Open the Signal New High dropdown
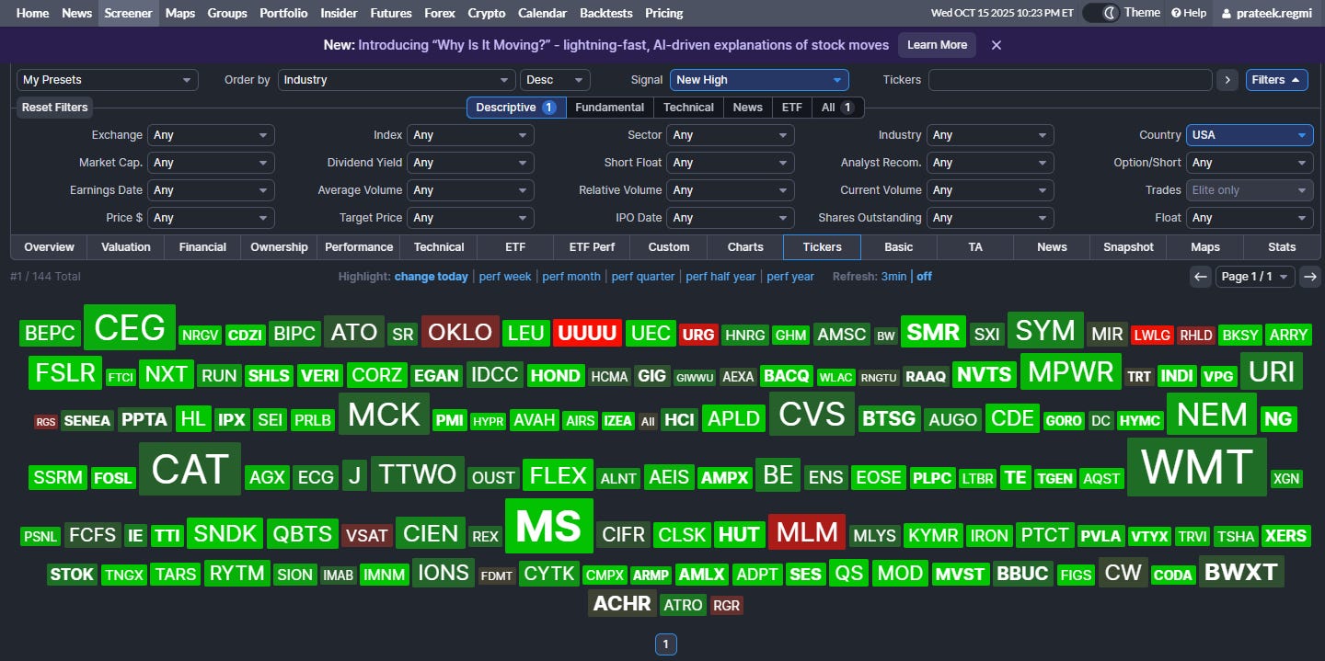The width and height of the screenshot is (1325, 661). (759, 80)
